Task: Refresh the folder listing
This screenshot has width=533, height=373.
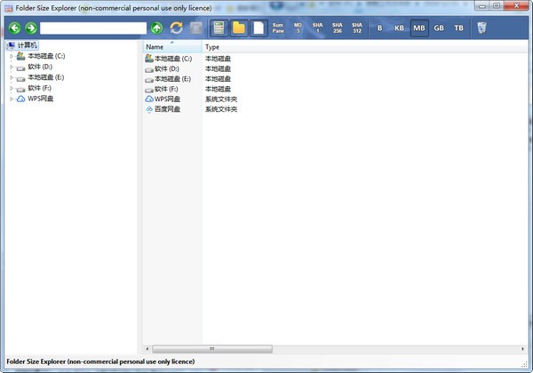Action: click(177, 28)
